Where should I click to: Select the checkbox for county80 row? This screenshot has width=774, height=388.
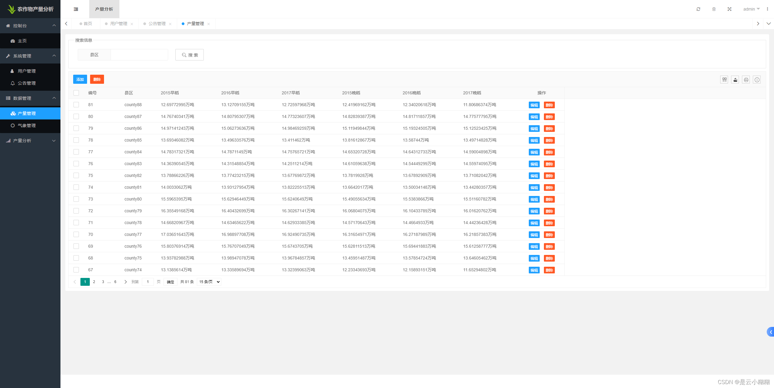(x=76, y=199)
